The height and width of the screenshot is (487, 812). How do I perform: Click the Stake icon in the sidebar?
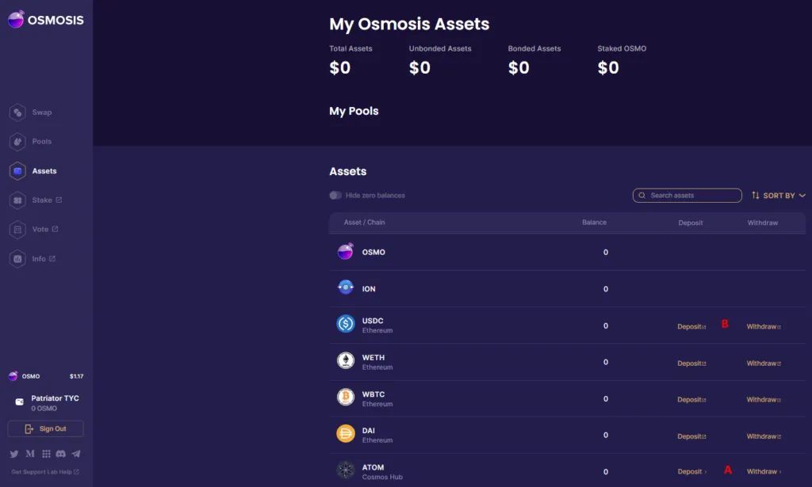point(17,200)
